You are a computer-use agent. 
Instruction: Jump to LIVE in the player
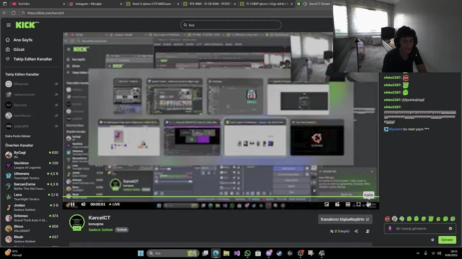click(x=114, y=204)
